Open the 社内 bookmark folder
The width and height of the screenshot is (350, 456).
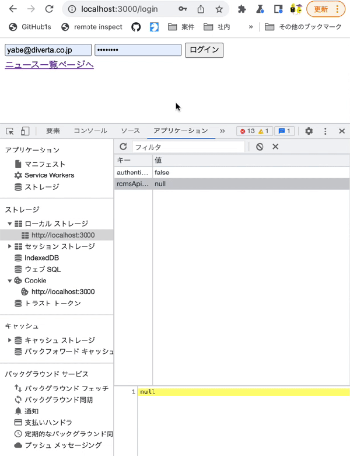217,27
